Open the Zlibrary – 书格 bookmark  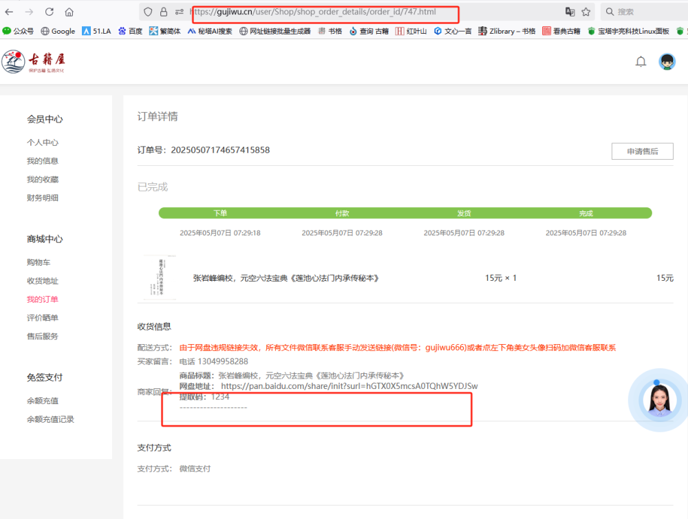tap(507, 31)
